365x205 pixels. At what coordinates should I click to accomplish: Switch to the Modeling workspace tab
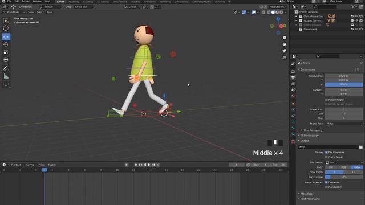[74, 2]
